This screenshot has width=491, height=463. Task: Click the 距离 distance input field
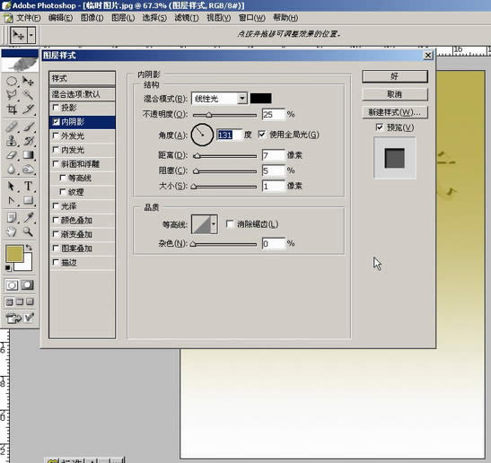coord(274,155)
